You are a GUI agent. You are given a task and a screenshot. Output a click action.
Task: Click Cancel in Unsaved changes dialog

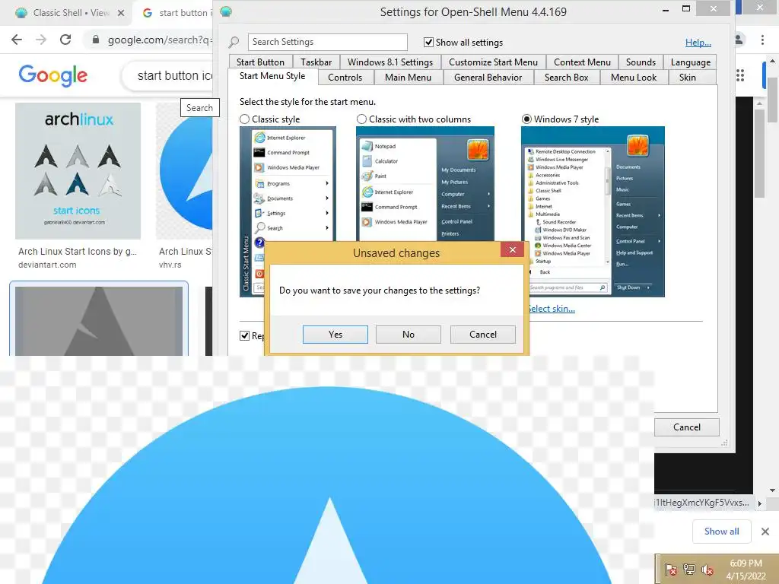click(483, 335)
